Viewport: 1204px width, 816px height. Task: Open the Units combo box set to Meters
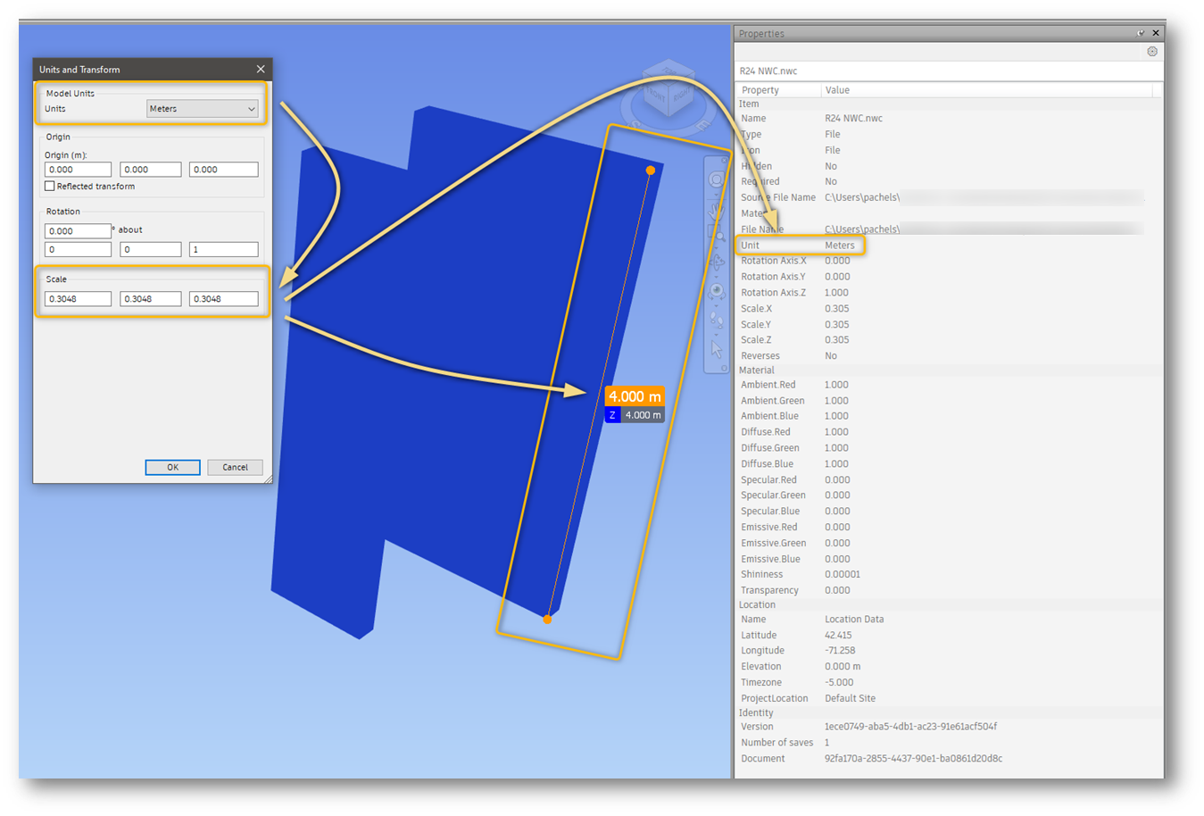pyautogui.click(x=203, y=108)
